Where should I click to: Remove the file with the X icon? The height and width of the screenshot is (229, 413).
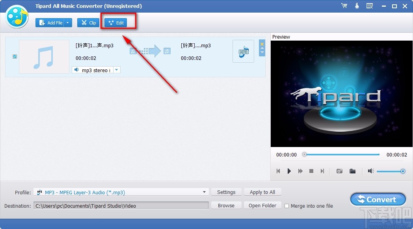[262, 44]
